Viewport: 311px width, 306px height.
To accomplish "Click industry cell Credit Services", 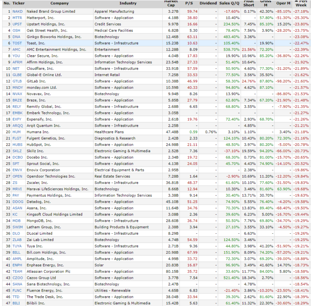I will pyautogui.click(x=107, y=24).
